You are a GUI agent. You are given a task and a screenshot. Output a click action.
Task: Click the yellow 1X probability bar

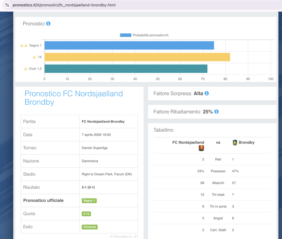click(137, 57)
